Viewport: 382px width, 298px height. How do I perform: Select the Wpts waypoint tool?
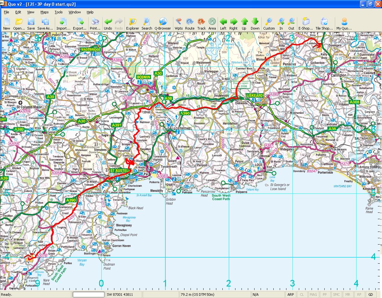(179, 24)
